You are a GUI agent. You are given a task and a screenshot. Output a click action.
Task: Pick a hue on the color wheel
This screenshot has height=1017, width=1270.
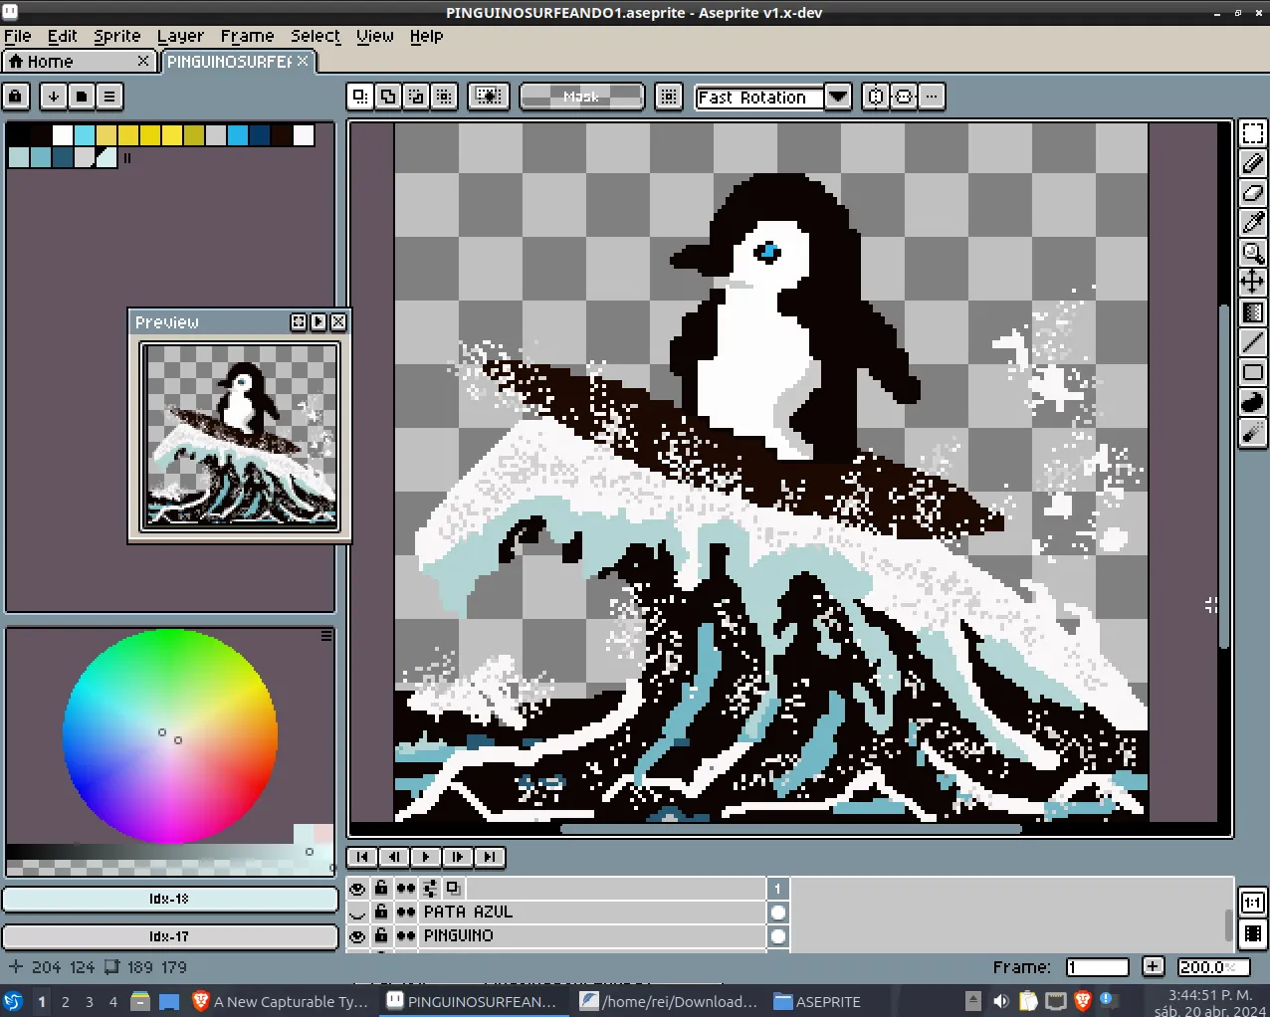click(170, 736)
